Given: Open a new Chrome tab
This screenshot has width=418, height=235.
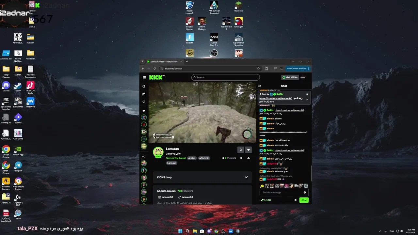Looking at the screenshot, I should pos(187,61).
